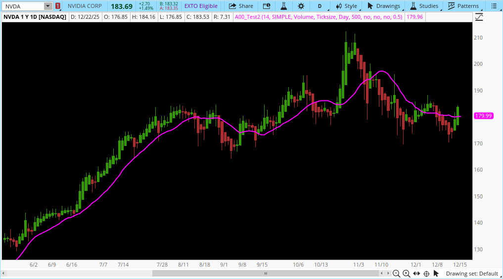This screenshot has height=279, width=503.
Task: Click the double-arrow horizontal expand icon
Action: tap(416, 274)
